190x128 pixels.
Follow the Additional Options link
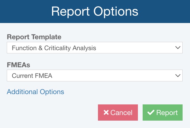tap(35, 92)
